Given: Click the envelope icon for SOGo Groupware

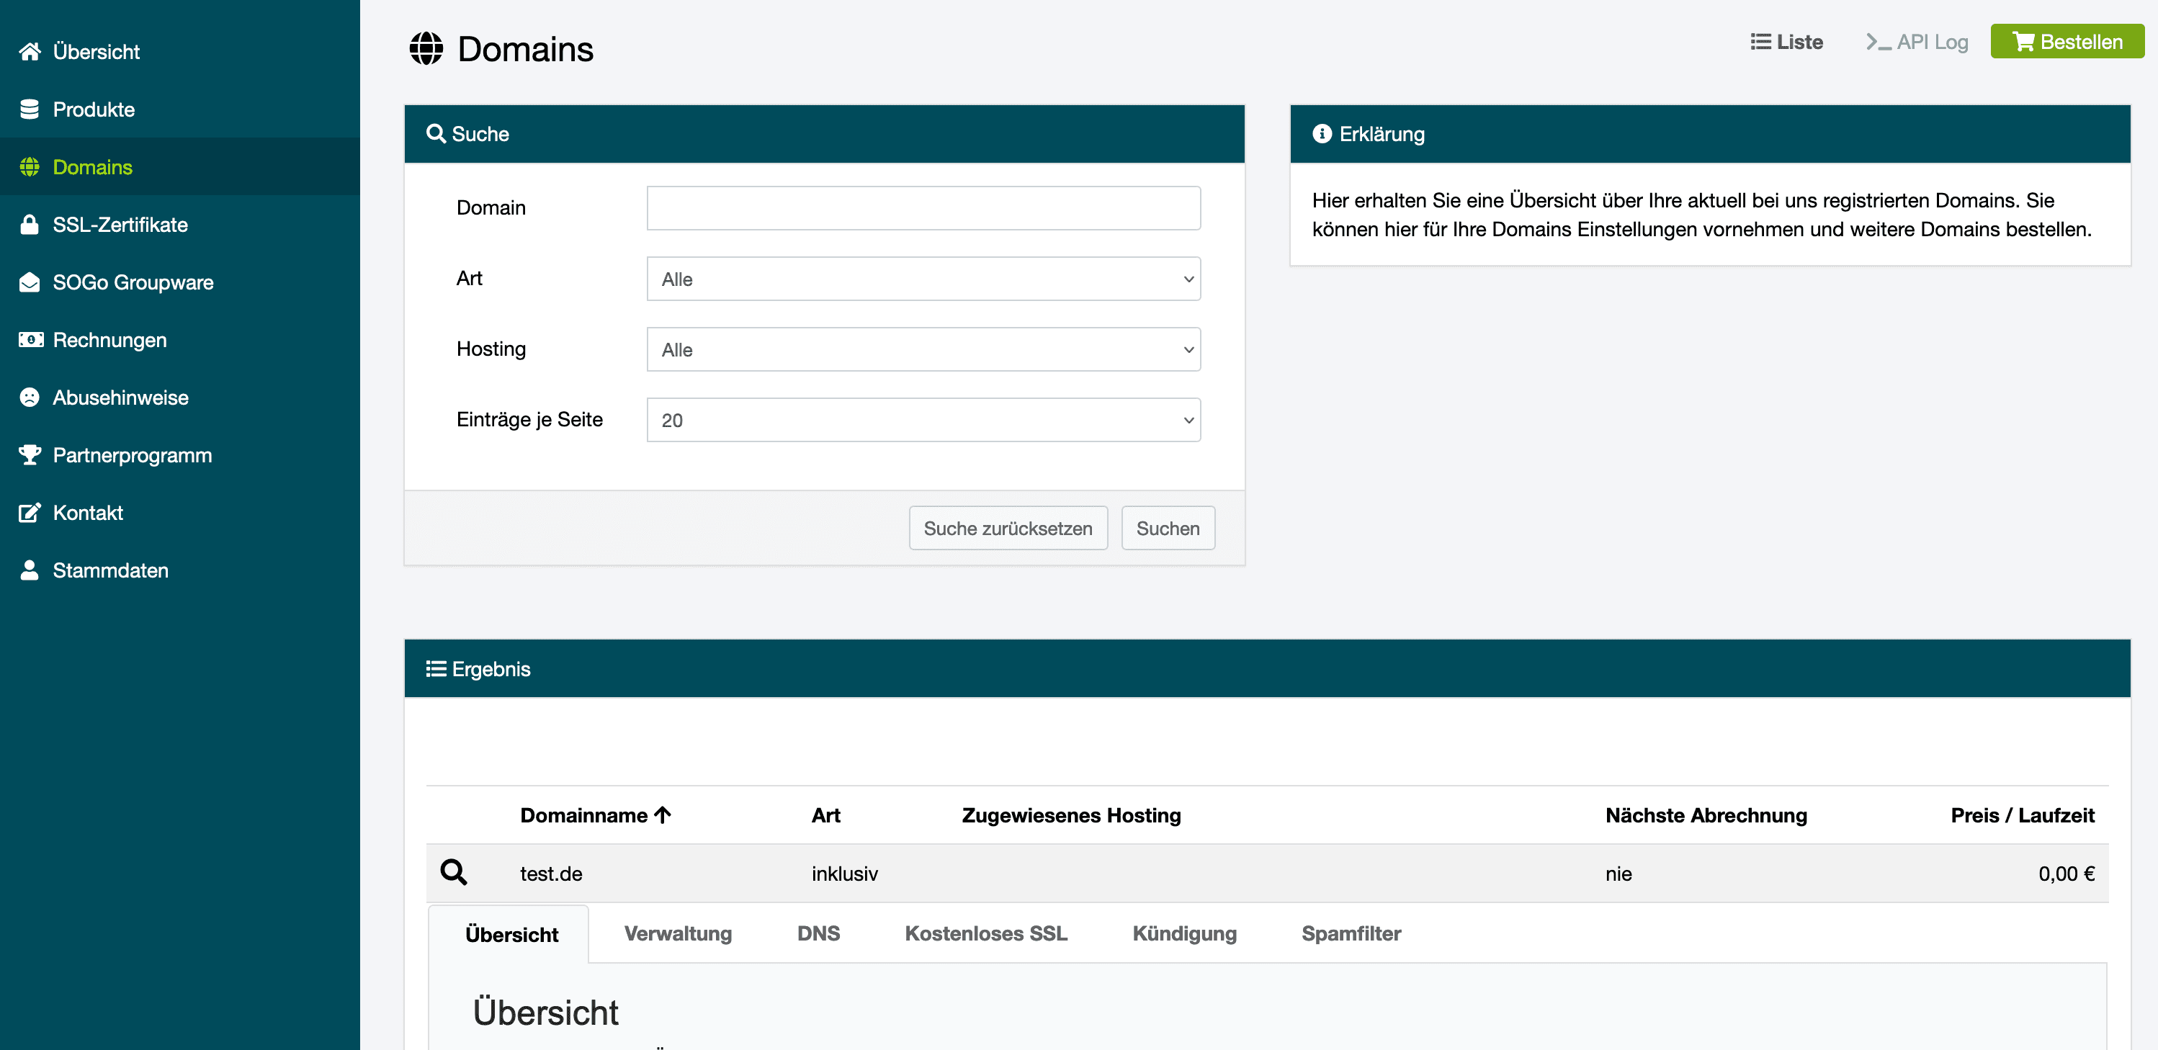Looking at the screenshot, I should (x=30, y=282).
